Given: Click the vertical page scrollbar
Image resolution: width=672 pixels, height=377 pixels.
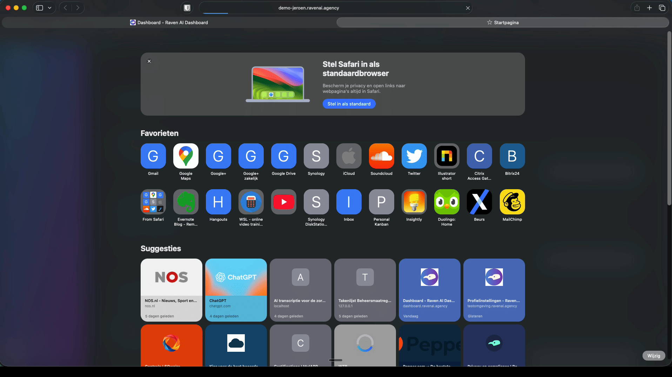Looking at the screenshot, I should coord(669,119).
